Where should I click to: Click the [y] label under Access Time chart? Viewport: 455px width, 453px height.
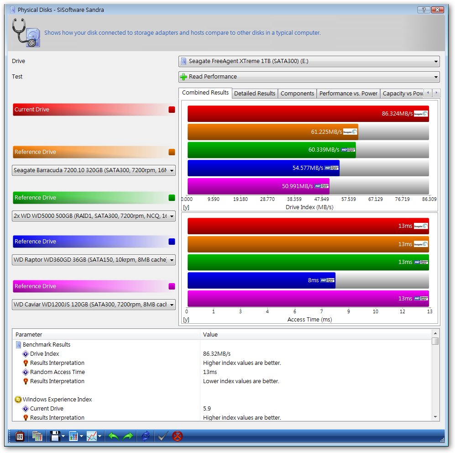[x=186, y=320]
